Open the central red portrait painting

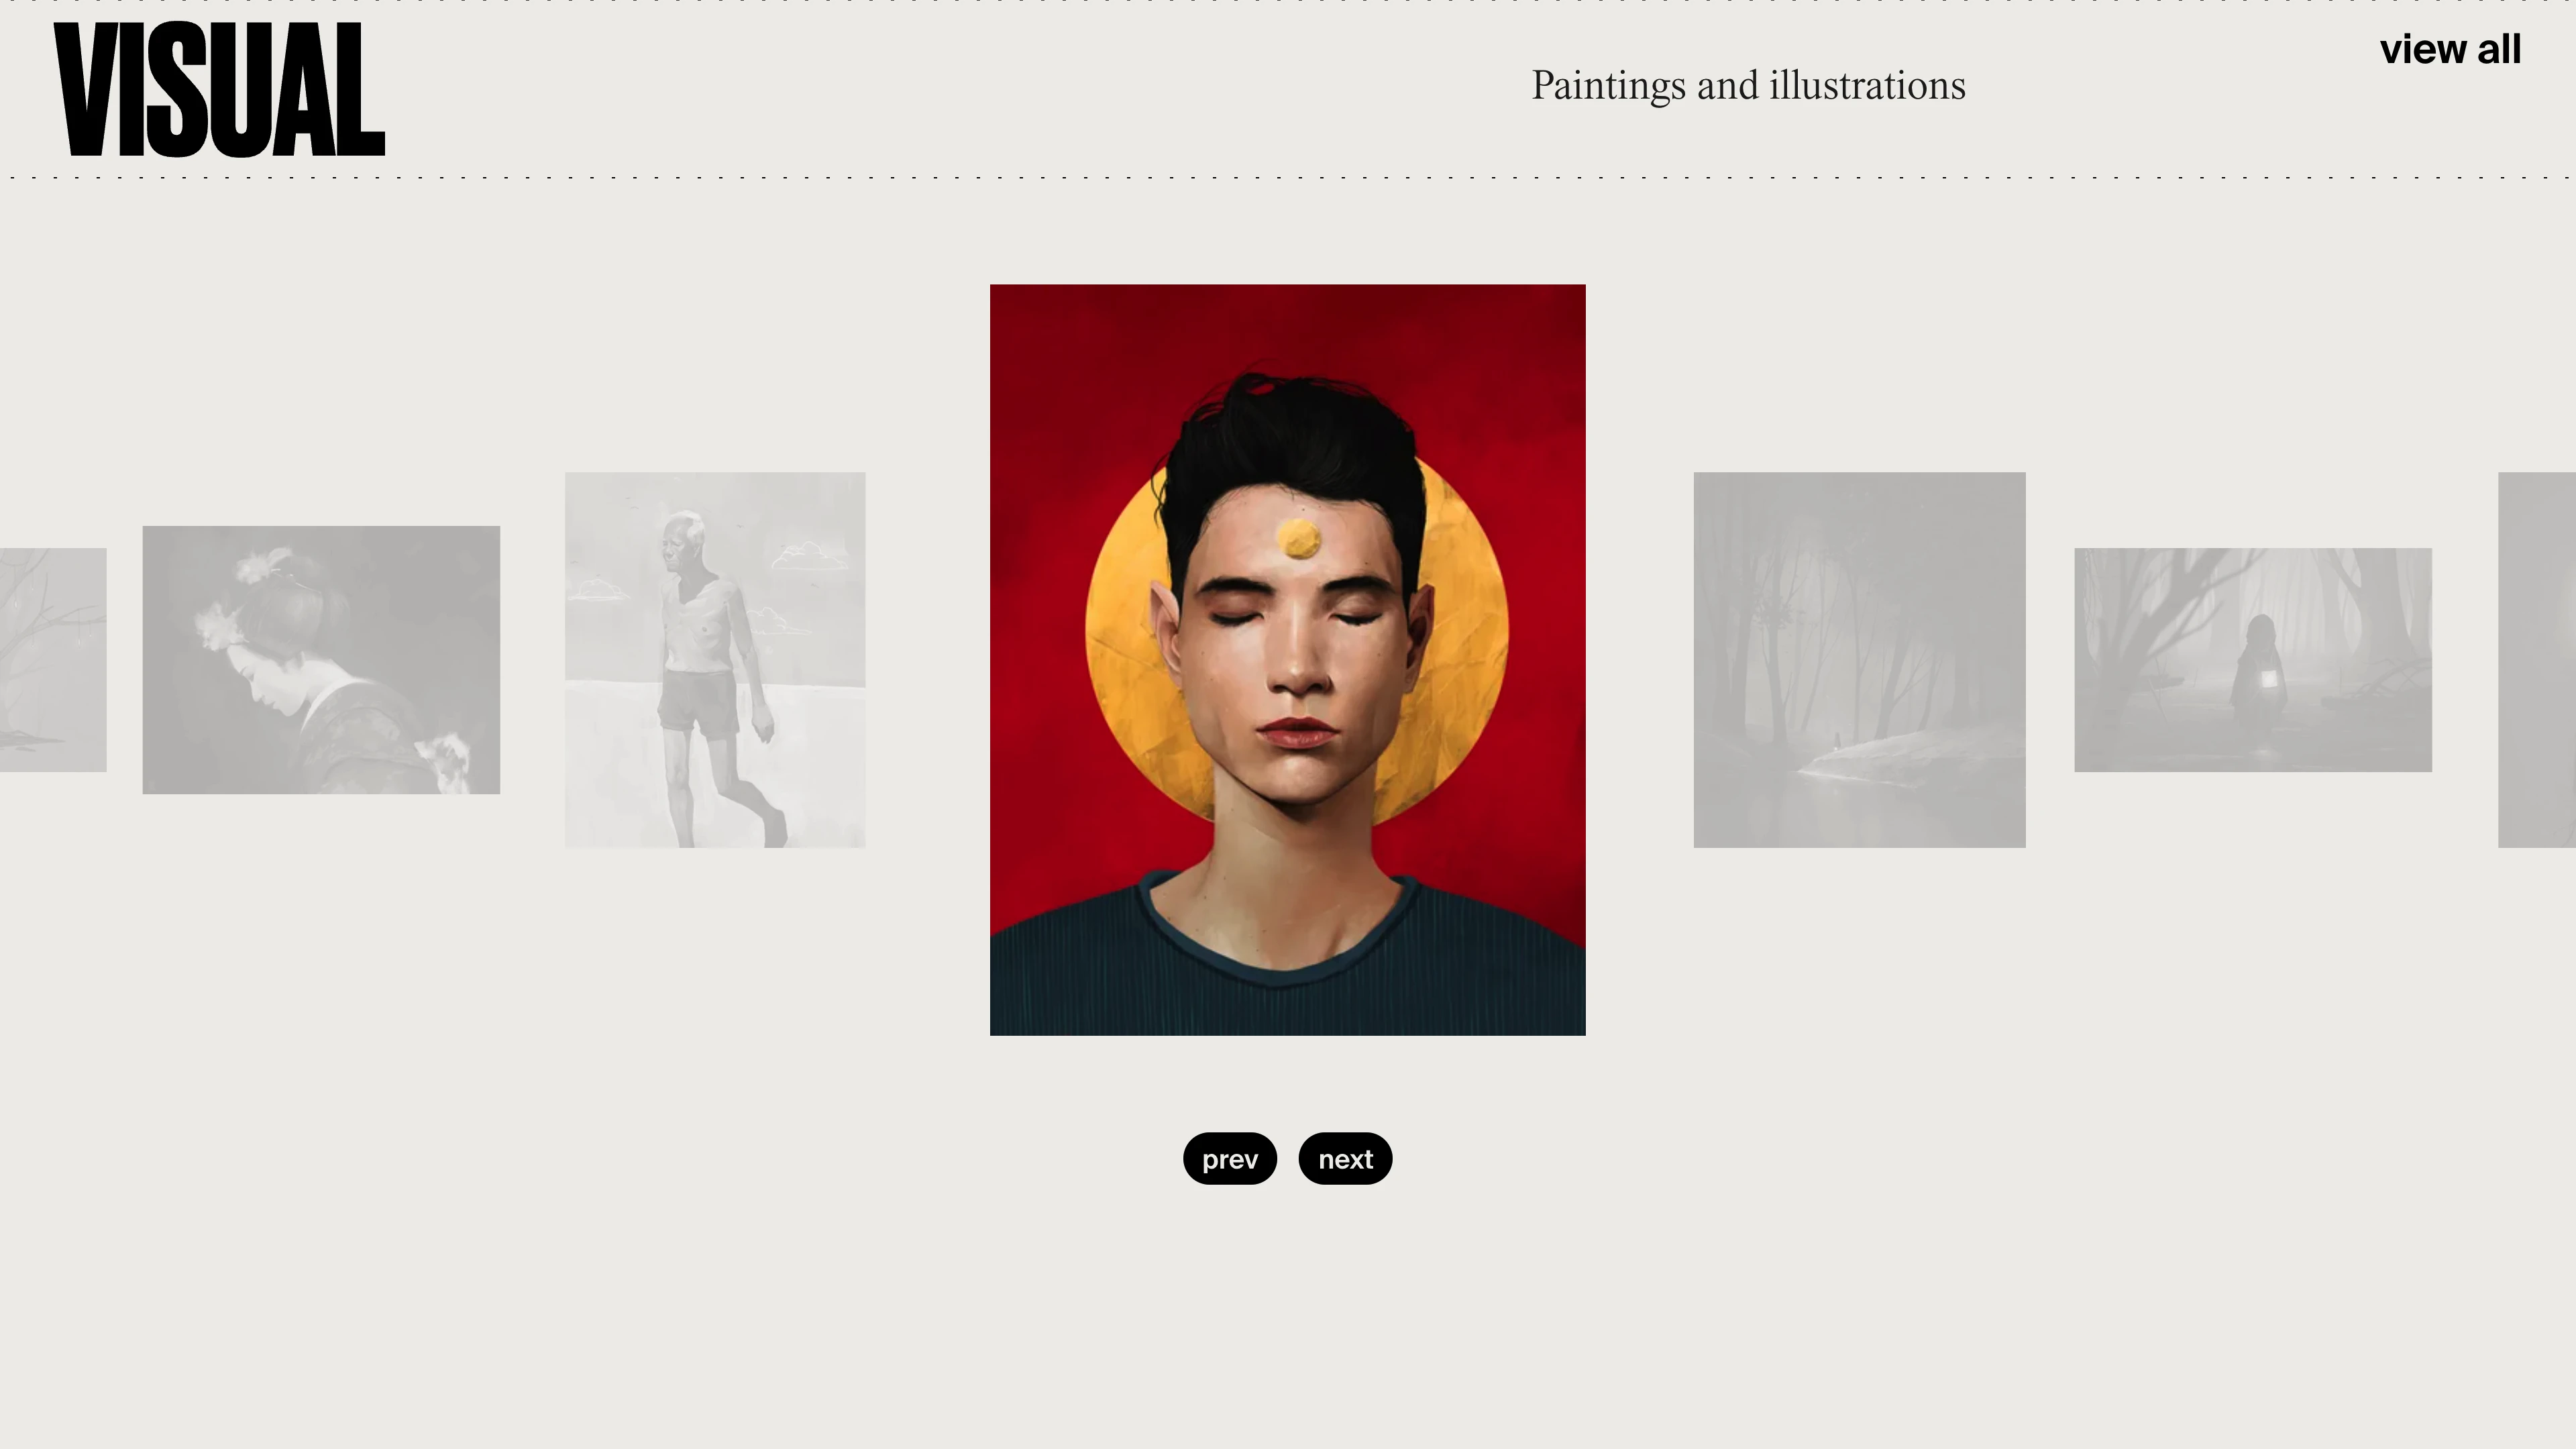click(1287, 660)
